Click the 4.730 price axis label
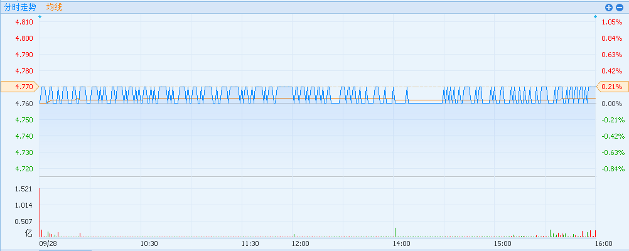Viewport: 629px width, 251px height. coord(24,152)
